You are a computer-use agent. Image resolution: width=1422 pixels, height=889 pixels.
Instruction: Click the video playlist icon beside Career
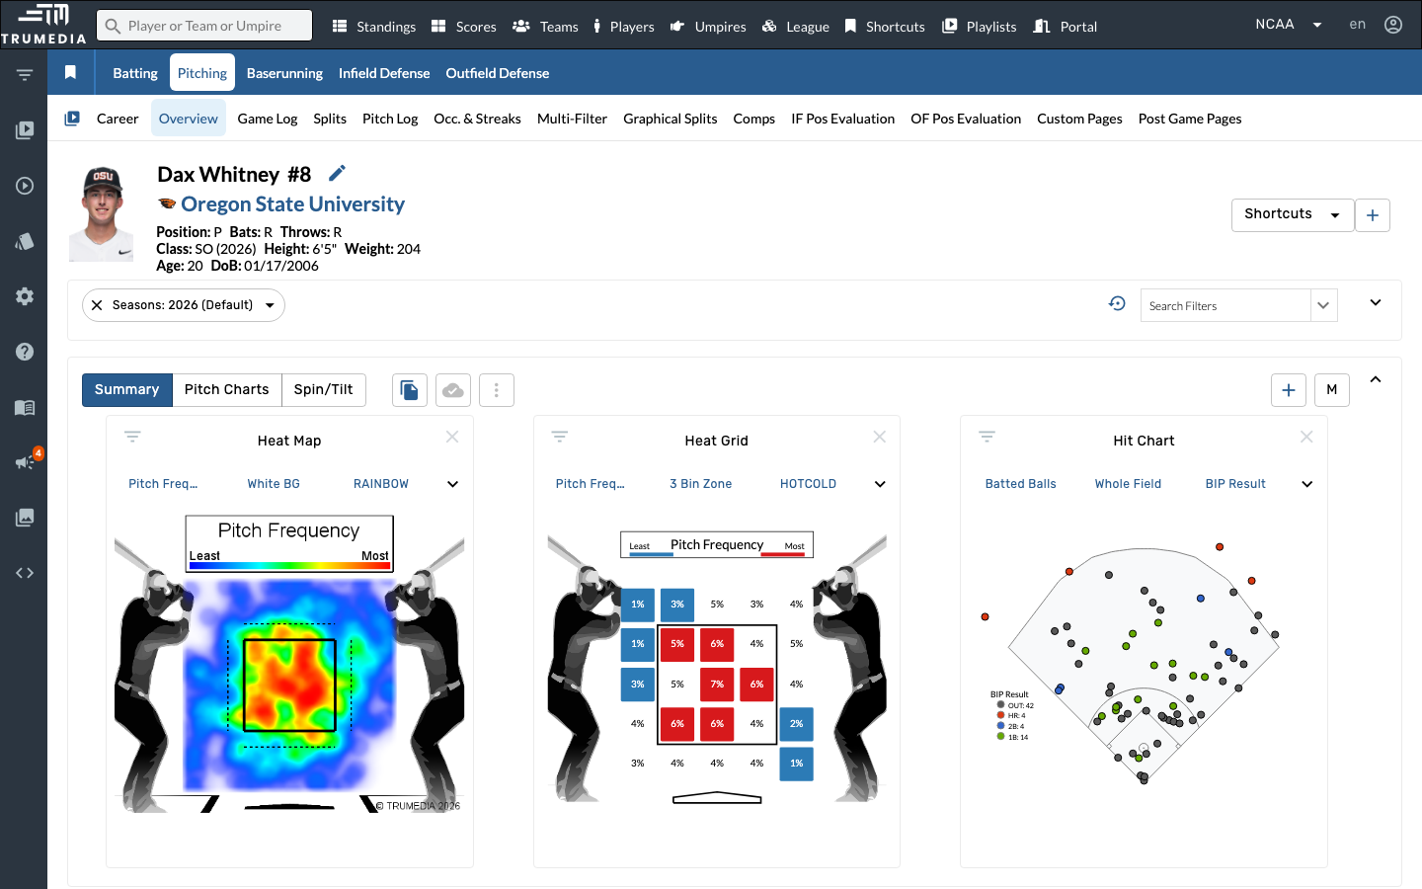coord(72,119)
